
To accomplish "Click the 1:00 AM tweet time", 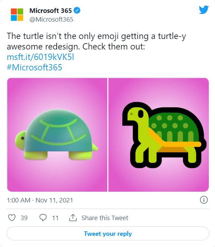I will pyautogui.click(x=18, y=200).
